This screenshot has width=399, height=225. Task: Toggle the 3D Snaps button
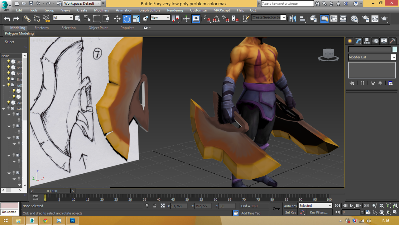[207, 19]
